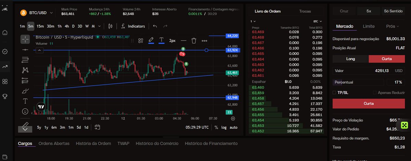
Task: Click the Cruz margin mode button
Action: (344, 11)
